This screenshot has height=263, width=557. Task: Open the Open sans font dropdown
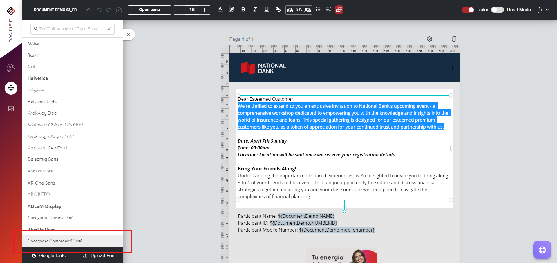coord(149,10)
